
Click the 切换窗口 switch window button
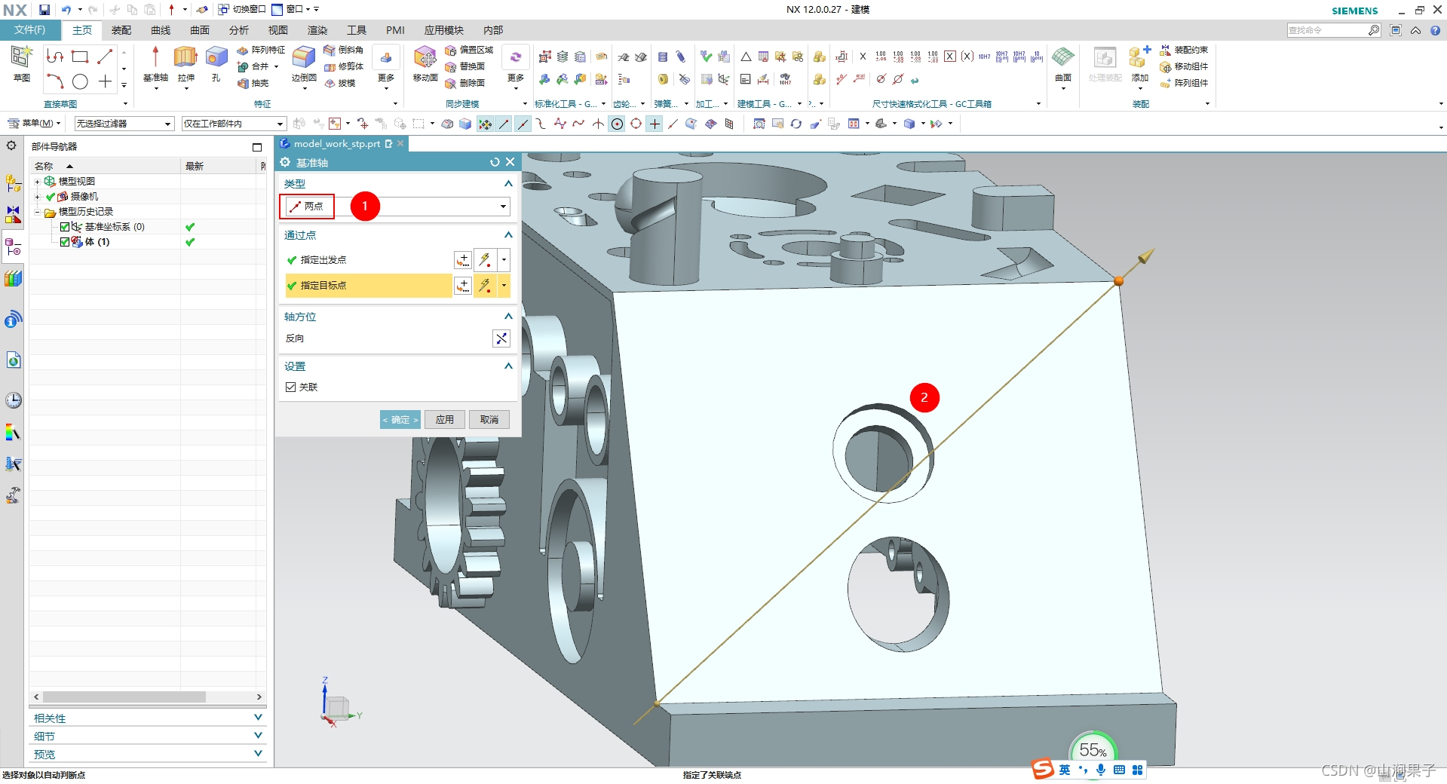pyautogui.click(x=242, y=10)
